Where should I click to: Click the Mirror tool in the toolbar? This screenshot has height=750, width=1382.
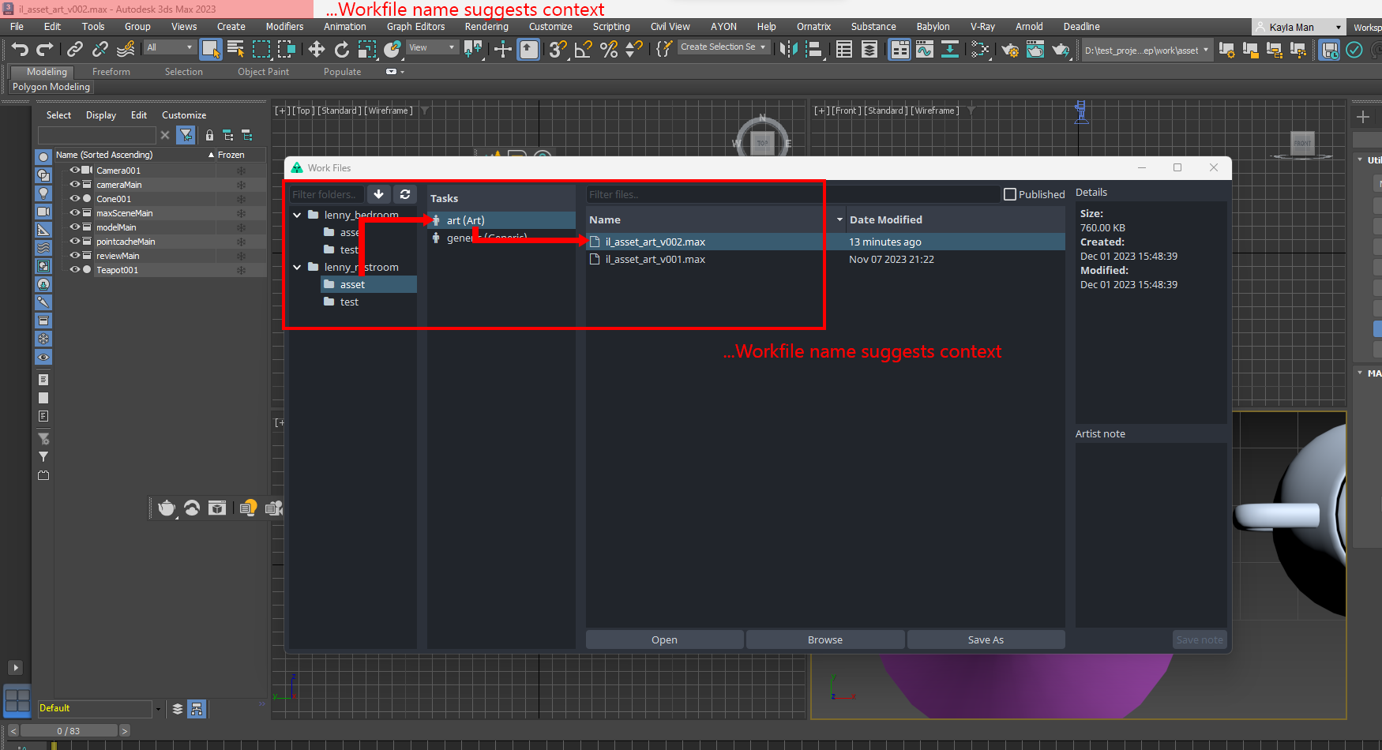click(x=788, y=50)
